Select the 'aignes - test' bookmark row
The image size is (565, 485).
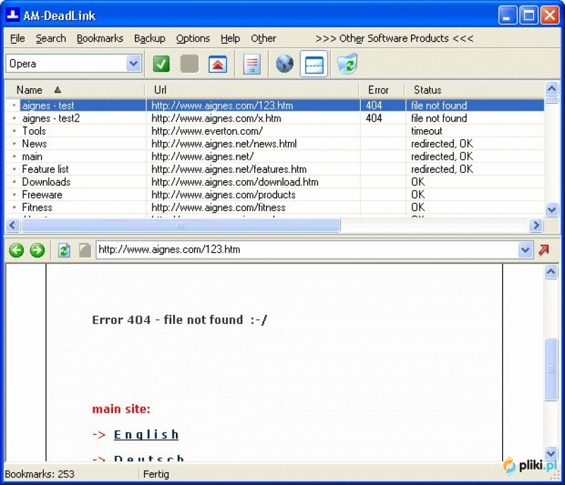(x=275, y=105)
